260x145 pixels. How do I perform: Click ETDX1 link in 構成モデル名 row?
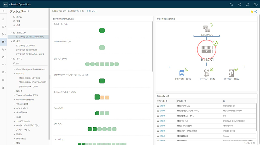[162, 121]
